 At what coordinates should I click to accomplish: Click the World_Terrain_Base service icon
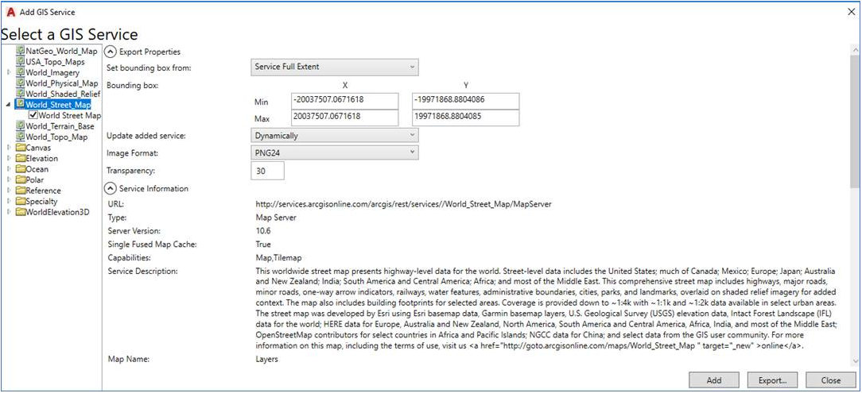pyautogui.click(x=21, y=126)
